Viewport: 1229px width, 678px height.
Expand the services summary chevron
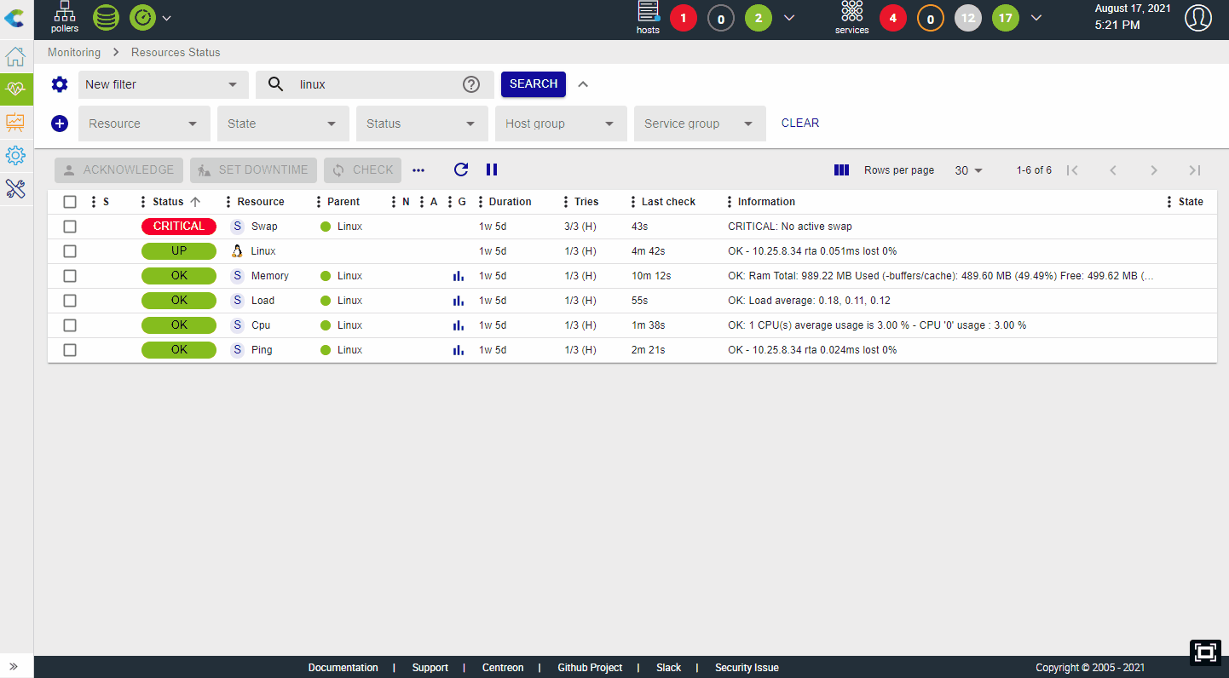(x=1036, y=18)
